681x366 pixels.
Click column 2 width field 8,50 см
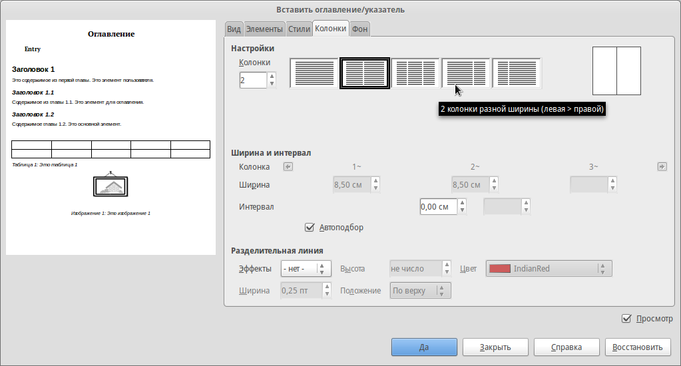pyautogui.click(x=471, y=184)
